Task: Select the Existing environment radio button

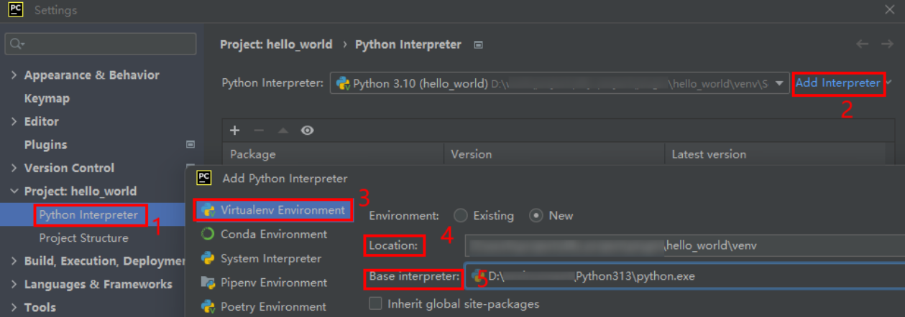Action: click(461, 215)
